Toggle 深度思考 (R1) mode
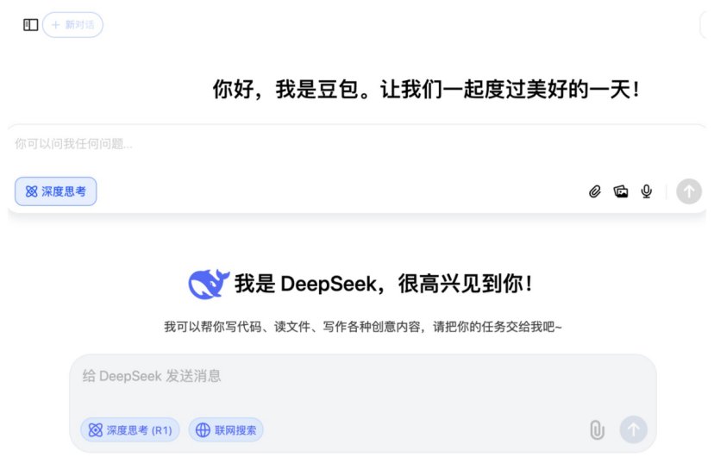 [130, 430]
